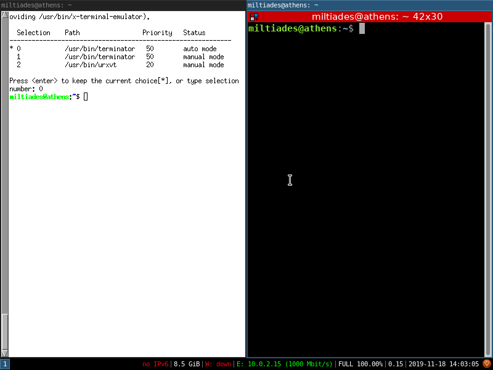Screen dimensions: 493x370
Task: Click 'manual mode' in row 1
Action: click(203, 57)
